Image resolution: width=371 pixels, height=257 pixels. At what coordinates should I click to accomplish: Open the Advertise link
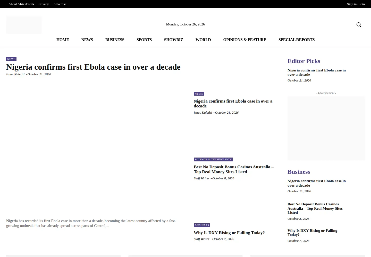(x=60, y=4)
